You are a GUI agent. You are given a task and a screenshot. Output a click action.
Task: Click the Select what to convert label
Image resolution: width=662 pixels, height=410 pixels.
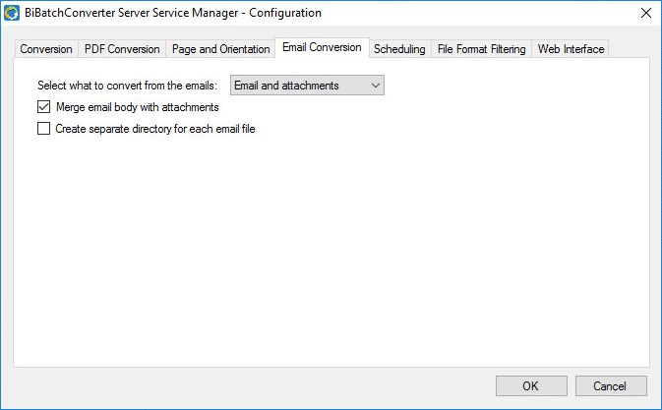tap(127, 87)
